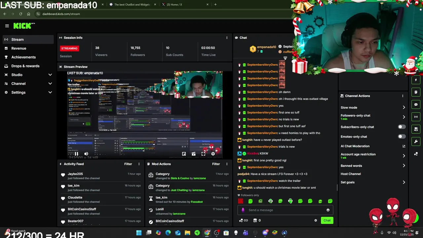Open stream preview settings gear
423x238 pixels.
pos(213,154)
